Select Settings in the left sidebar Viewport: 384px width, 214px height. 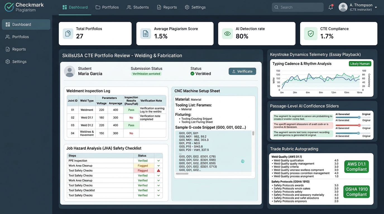coord(26,62)
